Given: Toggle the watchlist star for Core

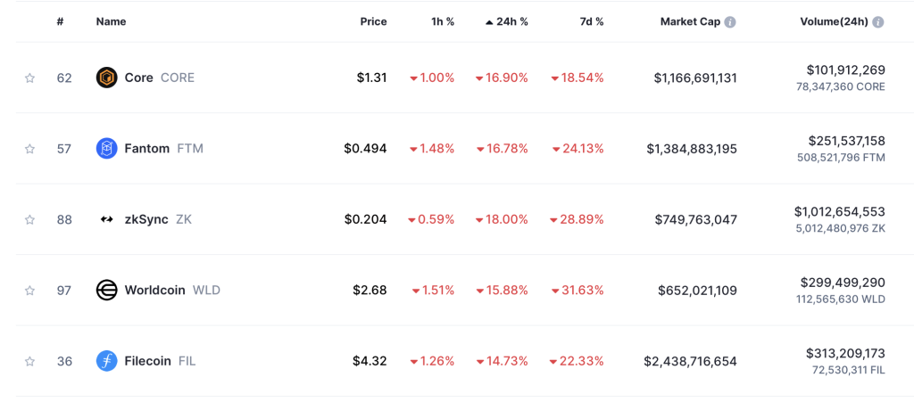Looking at the screenshot, I should (x=29, y=78).
